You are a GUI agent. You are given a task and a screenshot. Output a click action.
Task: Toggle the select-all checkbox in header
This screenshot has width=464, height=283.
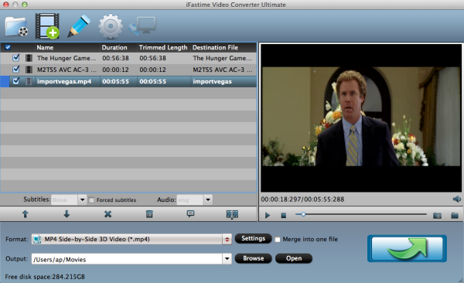tap(8, 47)
